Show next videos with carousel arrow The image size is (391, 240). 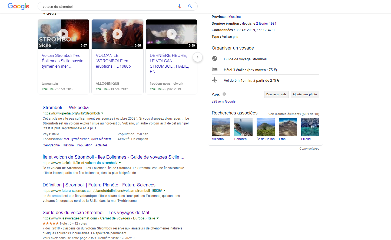[198, 57]
